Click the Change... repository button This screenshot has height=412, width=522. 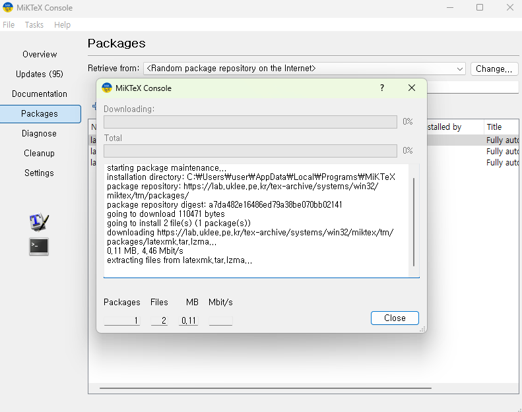494,69
